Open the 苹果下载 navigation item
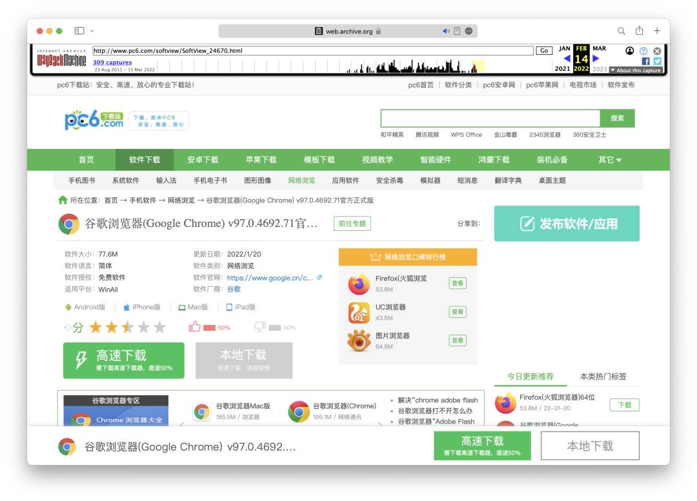The width and height of the screenshot is (697, 501). [261, 160]
